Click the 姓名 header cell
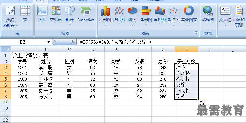246x123 pixels. (x=46, y=61)
